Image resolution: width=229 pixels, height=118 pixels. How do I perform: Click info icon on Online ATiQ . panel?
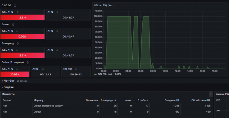click(43, 69)
